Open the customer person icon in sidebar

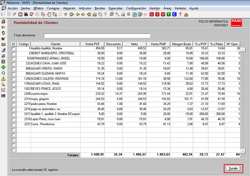[3, 33]
